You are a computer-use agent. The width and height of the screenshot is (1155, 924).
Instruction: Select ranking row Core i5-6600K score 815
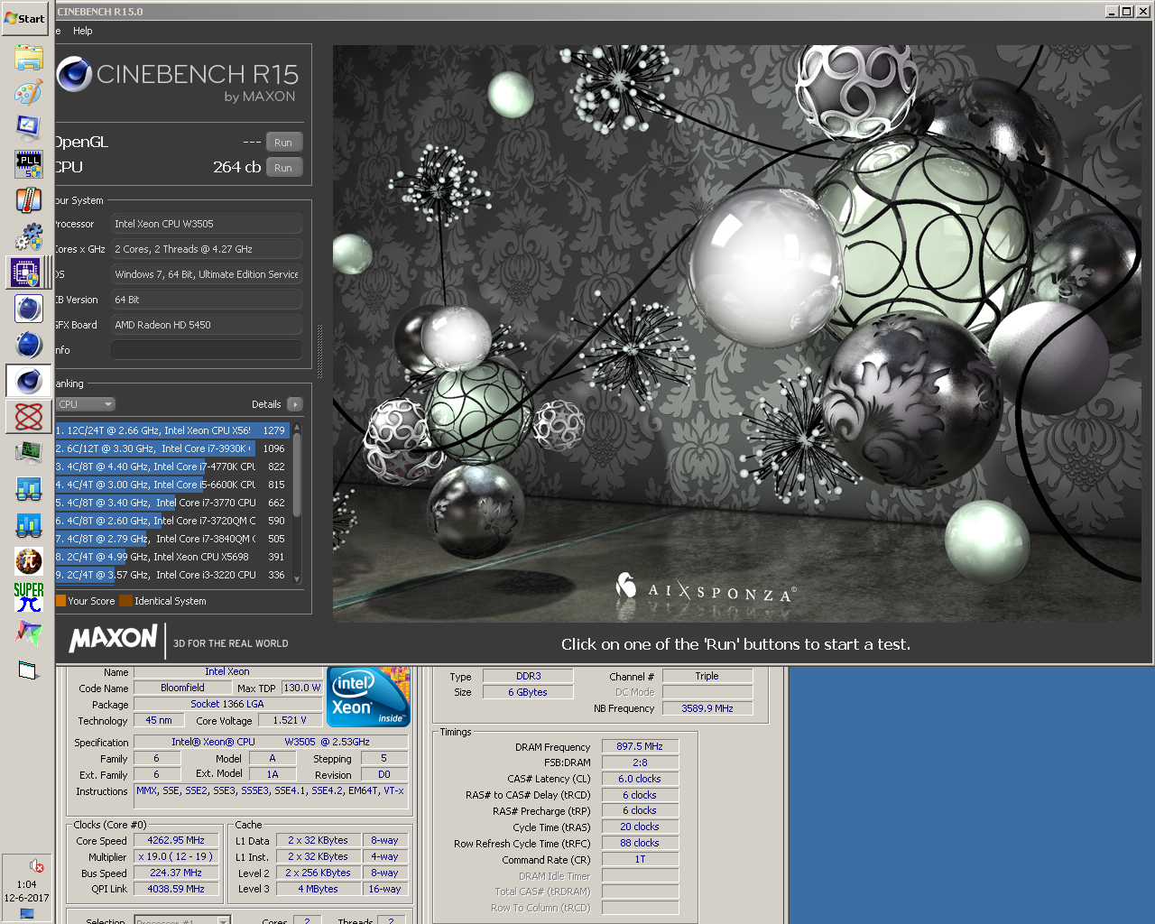[x=172, y=485]
